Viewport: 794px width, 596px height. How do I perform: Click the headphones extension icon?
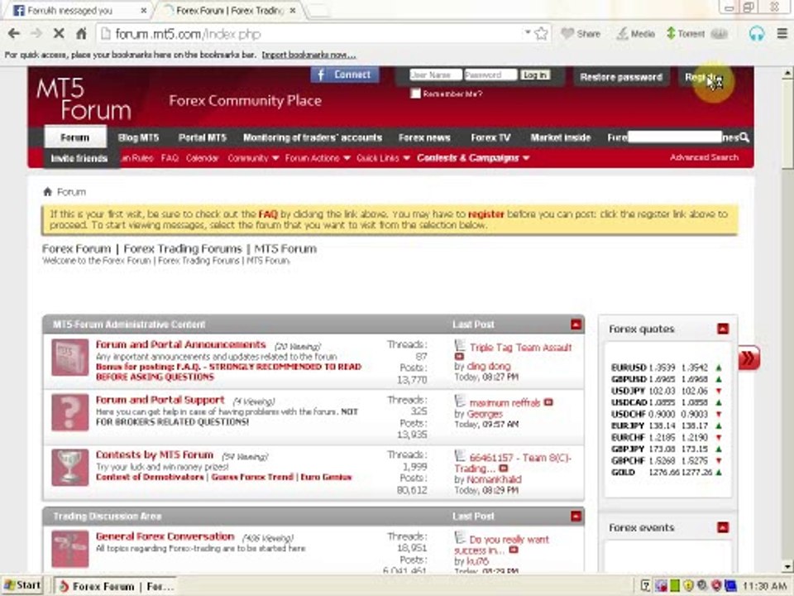[x=757, y=34]
